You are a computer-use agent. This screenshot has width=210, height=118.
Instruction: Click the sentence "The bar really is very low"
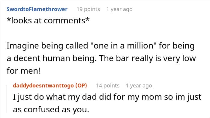tap(148, 58)
